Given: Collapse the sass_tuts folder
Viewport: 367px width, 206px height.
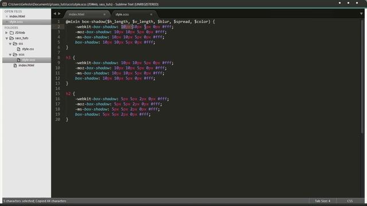Looking at the screenshot, I should point(6,38).
